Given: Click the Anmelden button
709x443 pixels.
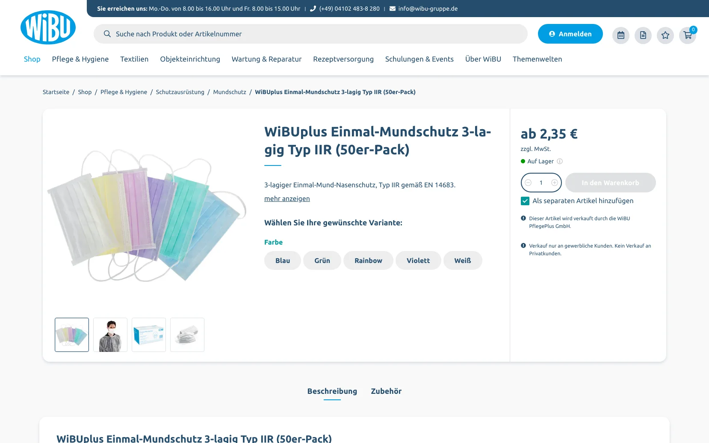Looking at the screenshot, I should coord(570,34).
